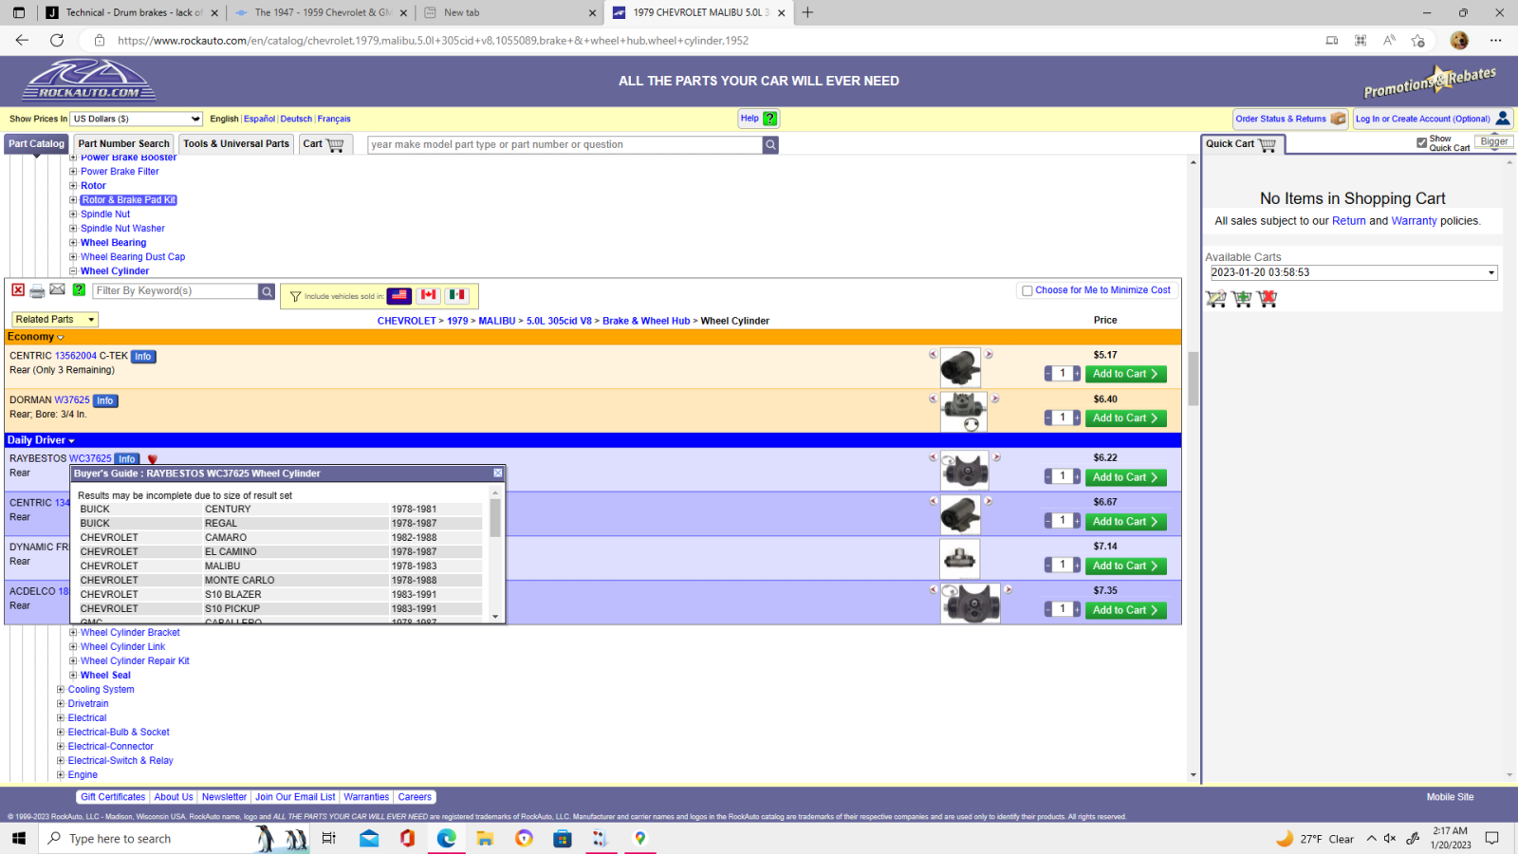Click main catalog vertical scrollbar thumb
The height and width of the screenshot is (854, 1518).
pos(1194,380)
